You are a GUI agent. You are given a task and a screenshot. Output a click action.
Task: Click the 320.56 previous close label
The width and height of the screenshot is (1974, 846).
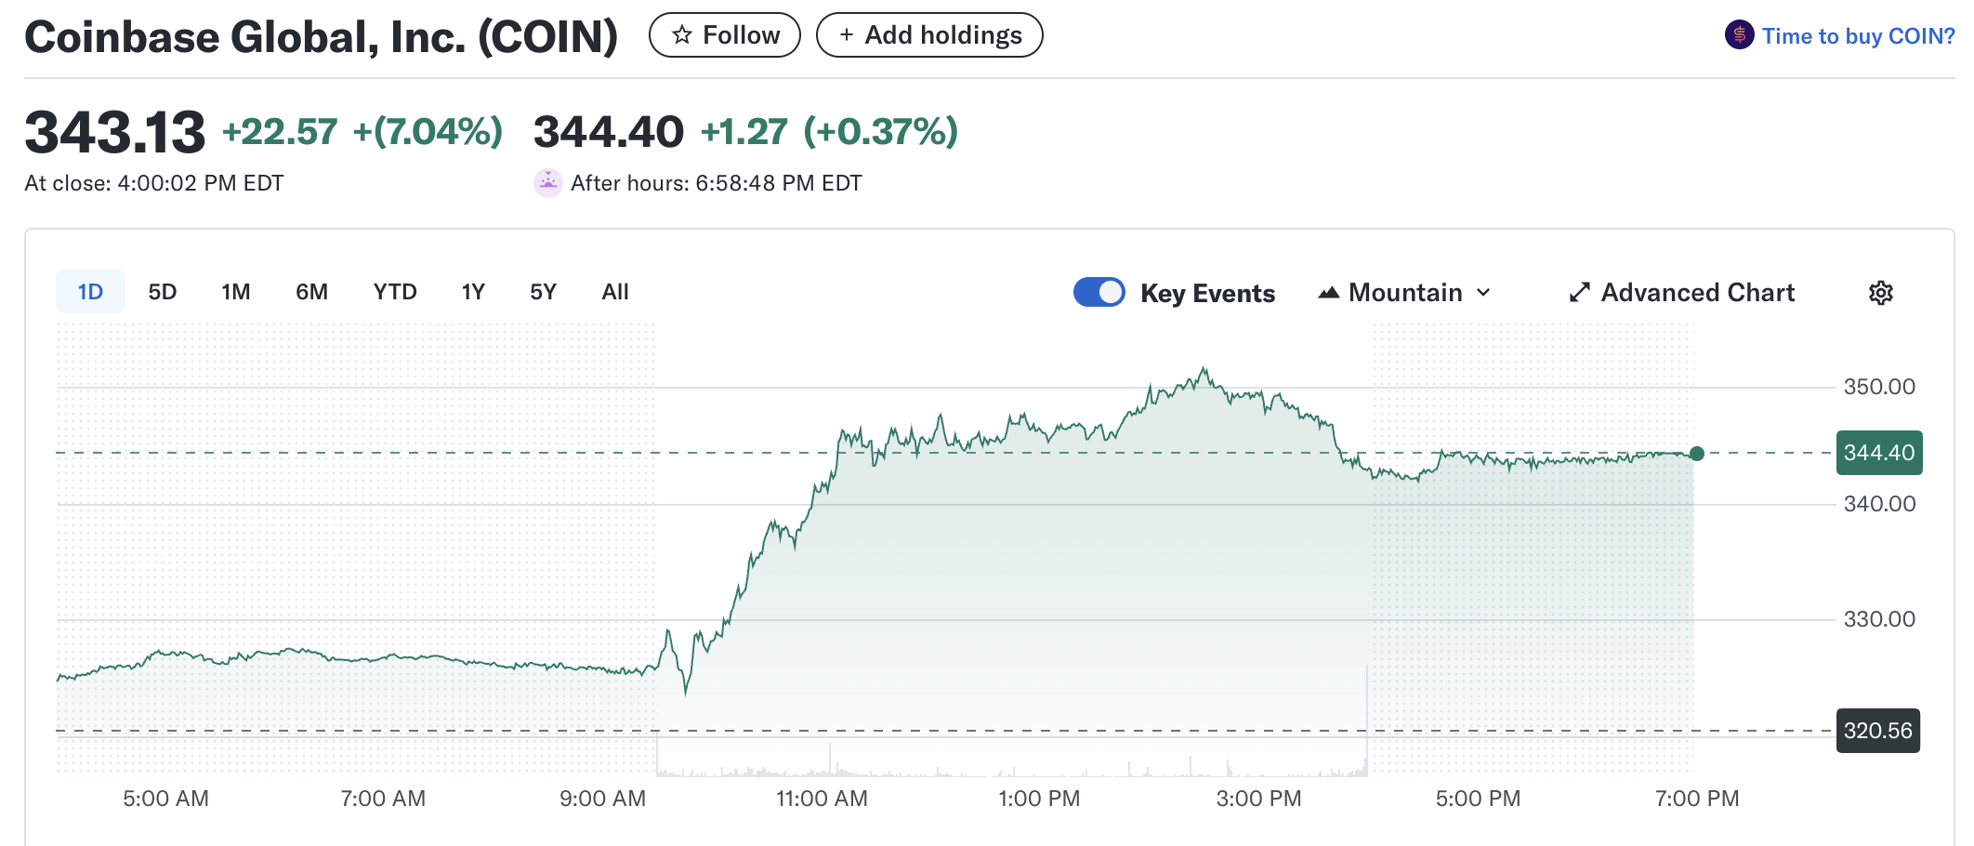[1877, 731]
